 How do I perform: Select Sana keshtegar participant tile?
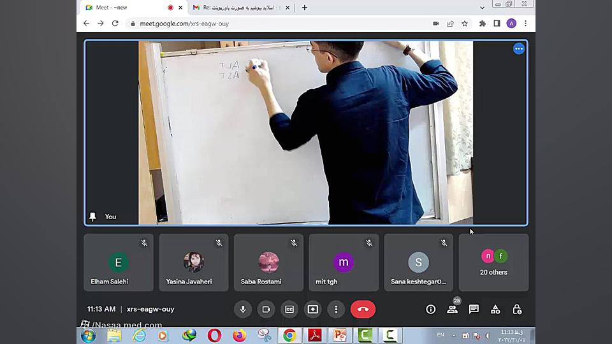point(418,262)
